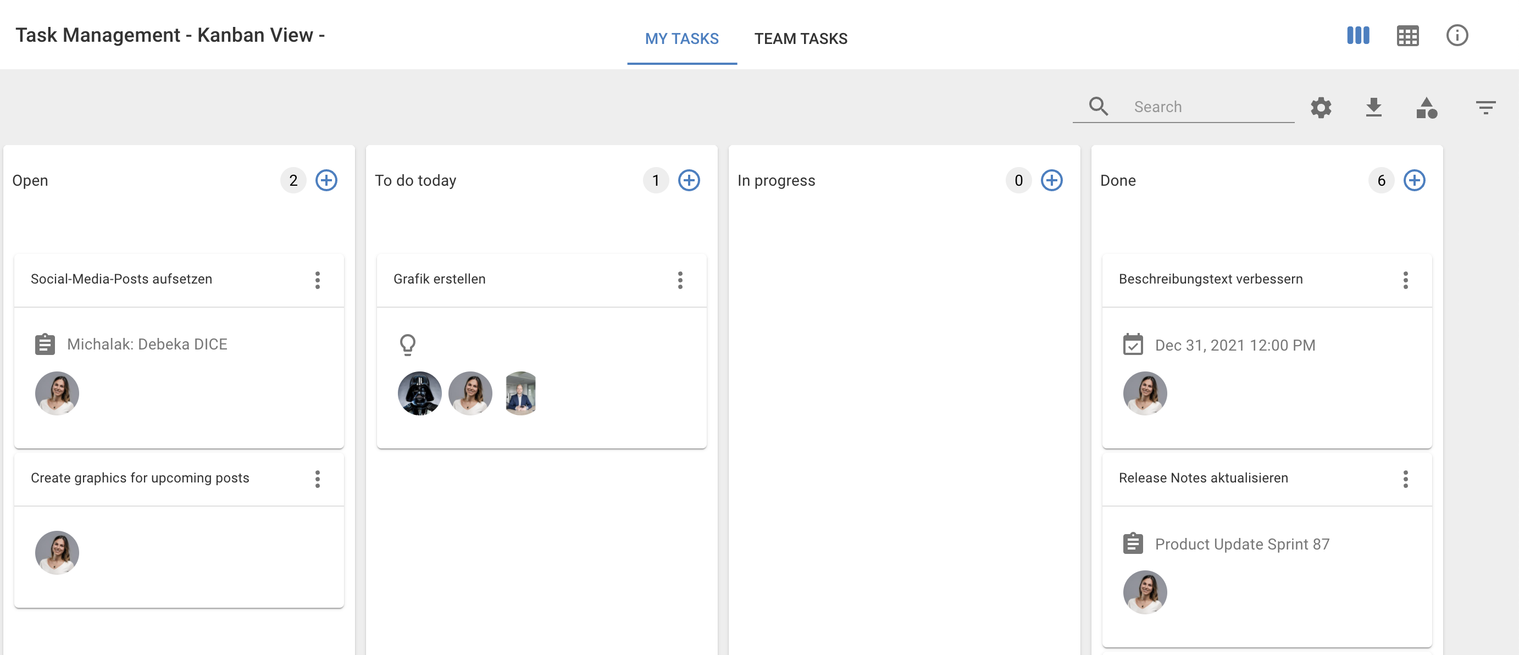Screen dimensions: 1519x655
Task: Click the Michalak: Debeka DICE label
Action: pos(147,345)
